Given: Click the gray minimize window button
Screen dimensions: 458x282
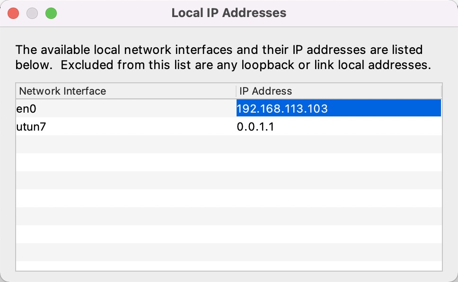Looking at the screenshot, I should click(x=32, y=13).
